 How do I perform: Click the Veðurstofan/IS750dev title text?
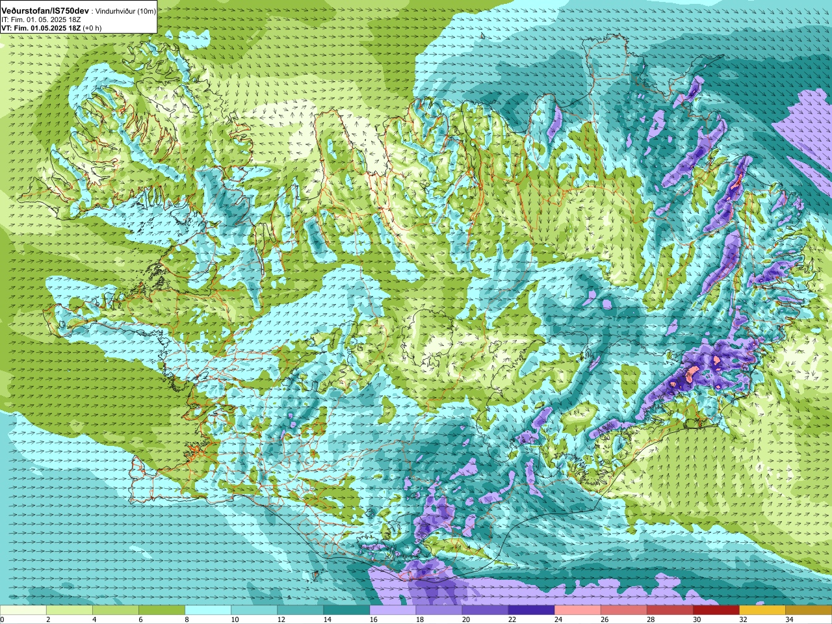(x=45, y=11)
